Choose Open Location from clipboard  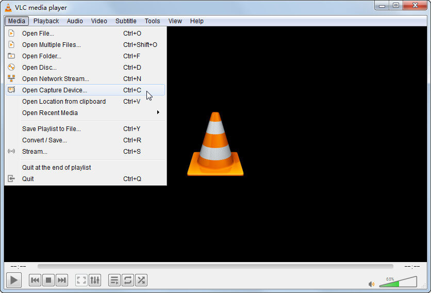click(85, 101)
